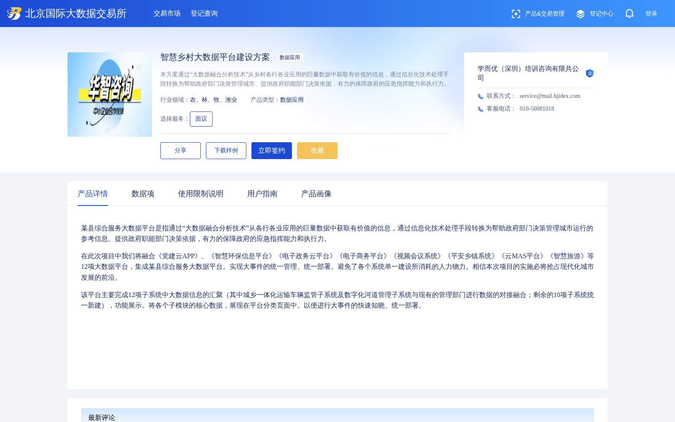675x422 pixels.
Task: Click the phone icon beside 客服电话
Action: [481, 109]
